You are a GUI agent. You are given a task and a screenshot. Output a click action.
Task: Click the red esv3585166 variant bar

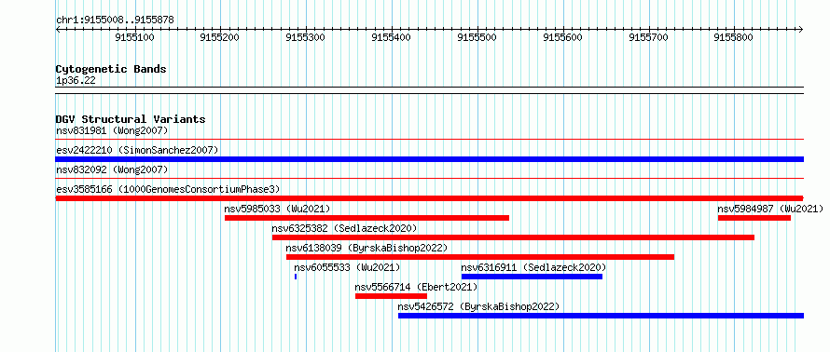429,198
